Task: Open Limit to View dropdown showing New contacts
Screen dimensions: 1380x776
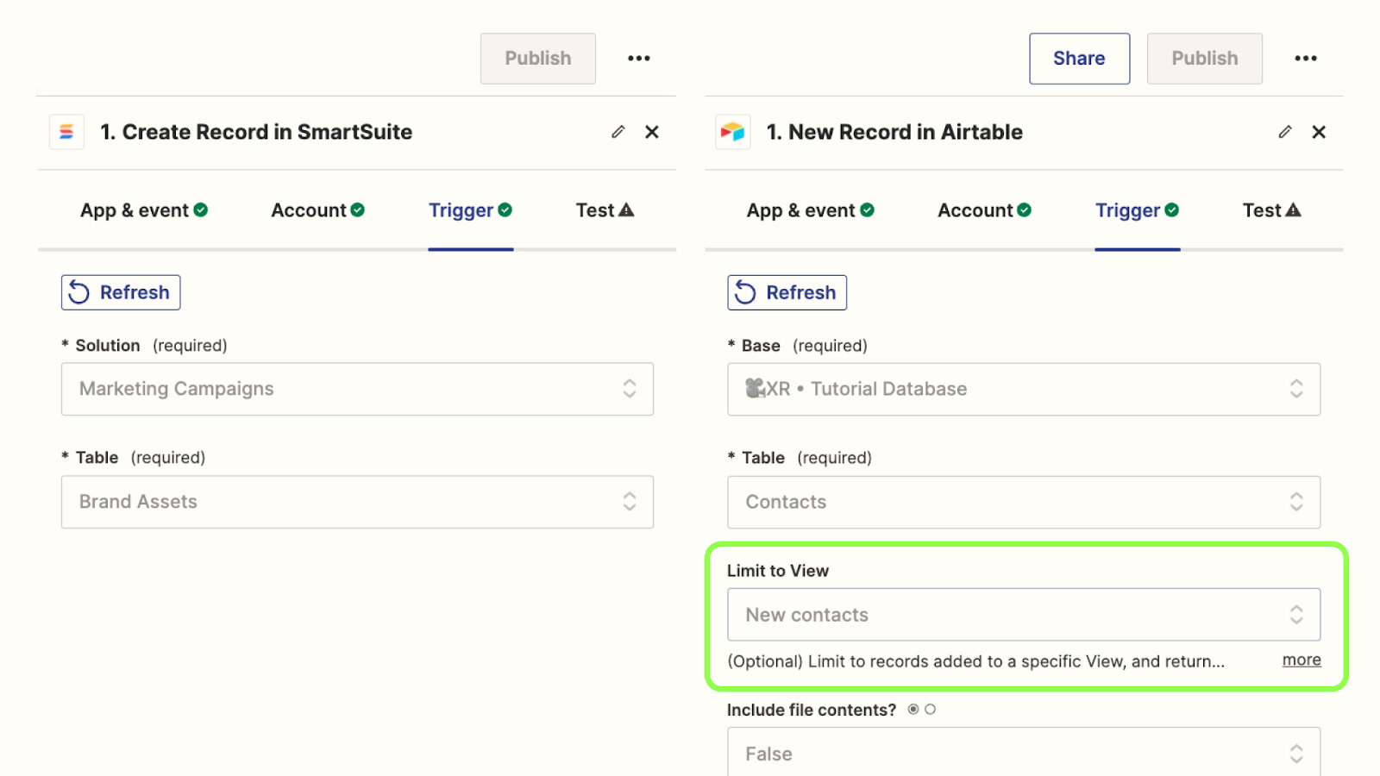Action: click(1024, 615)
